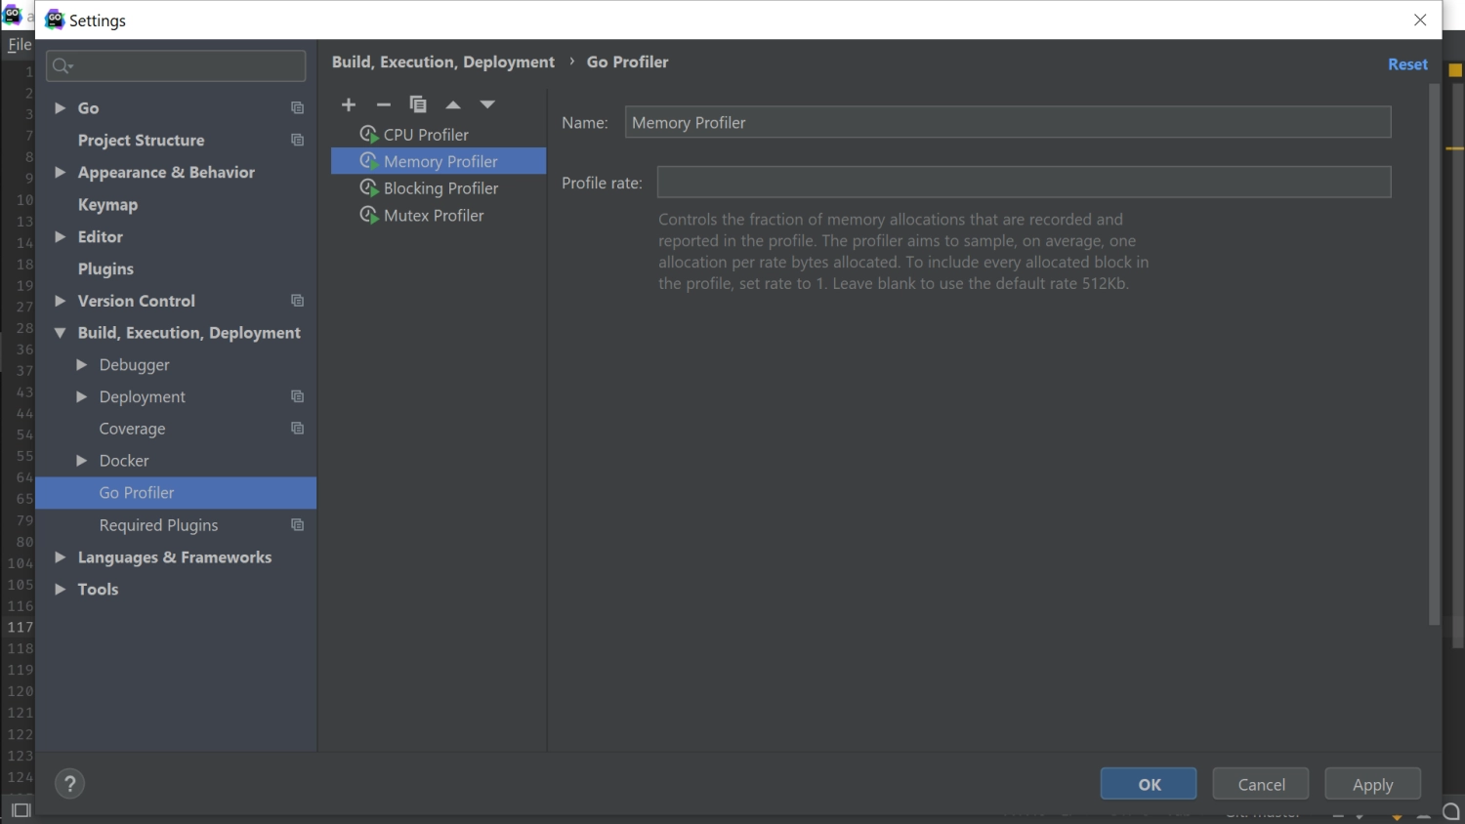The height and width of the screenshot is (824, 1465).
Task: Click the Blocking Profiler icon
Action: pyautogui.click(x=369, y=188)
